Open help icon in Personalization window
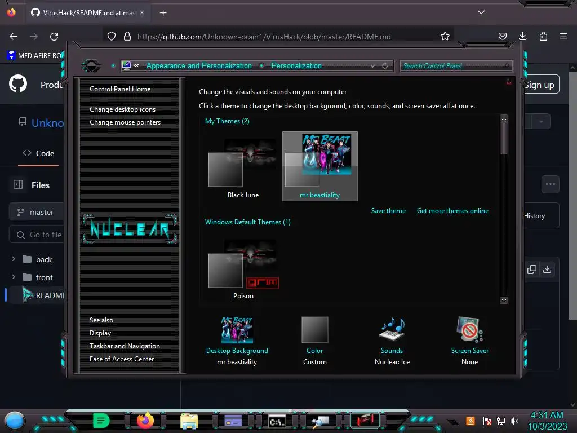The height and width of the screenshot is (433, 577). 509,82
